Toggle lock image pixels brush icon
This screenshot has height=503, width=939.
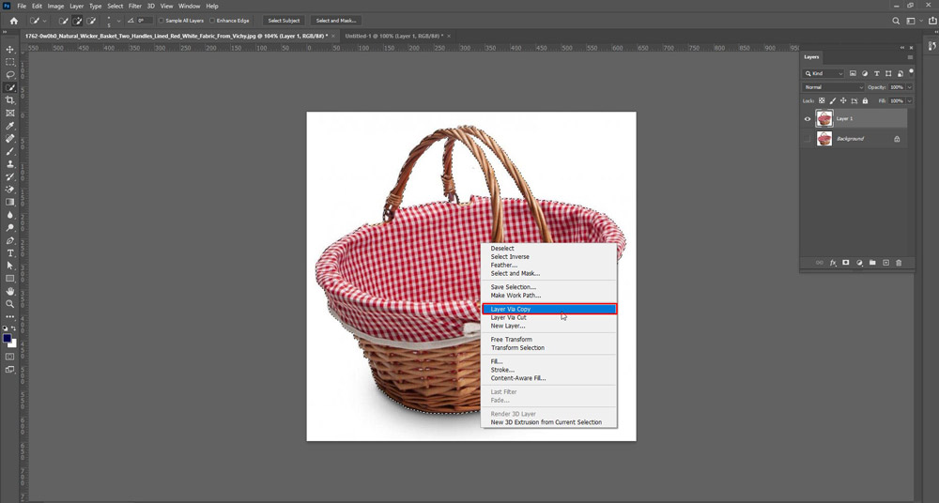[832, 101]
